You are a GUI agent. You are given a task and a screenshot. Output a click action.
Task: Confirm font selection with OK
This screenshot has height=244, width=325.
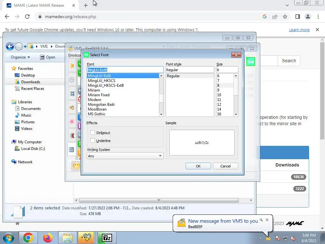pyautogui.click(x=198, y=166)
